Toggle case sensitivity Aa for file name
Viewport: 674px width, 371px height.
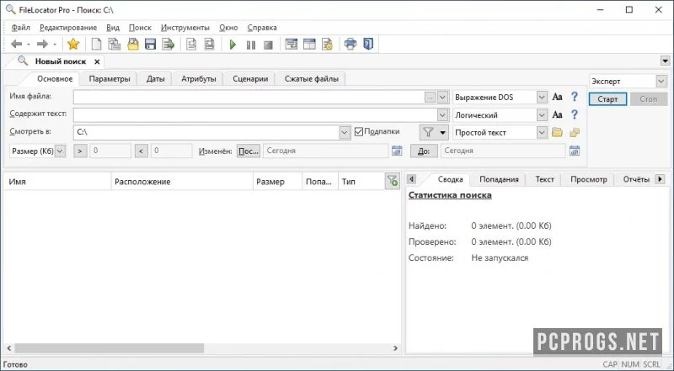[557, 97]
